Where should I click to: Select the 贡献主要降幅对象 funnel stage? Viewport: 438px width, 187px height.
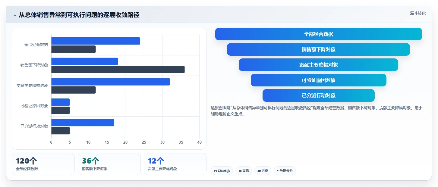click(x=318, y=65)
